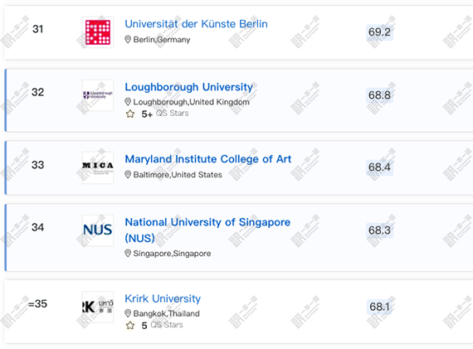This screenshot has width=473, height=349.
Task: Click the red UdK Berlin logo
Action: coord(98,32)
